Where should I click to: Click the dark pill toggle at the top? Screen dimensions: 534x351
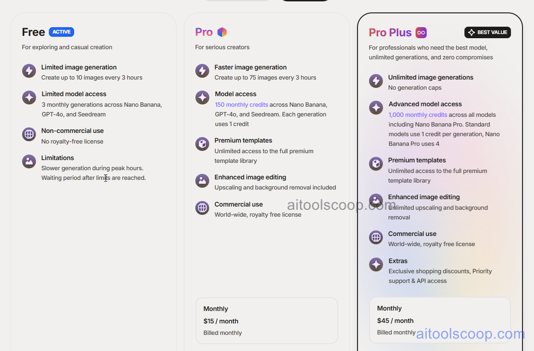click(305, 1)
